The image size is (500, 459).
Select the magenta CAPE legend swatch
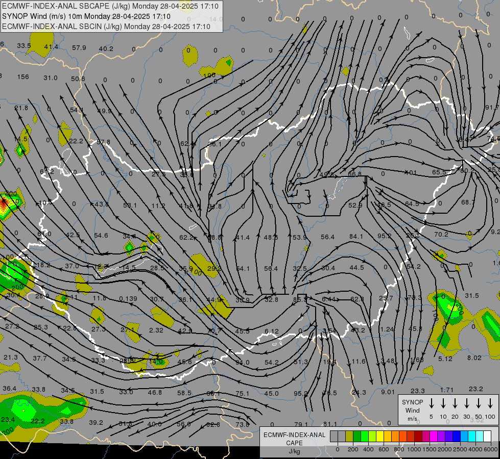pos(434,437)
